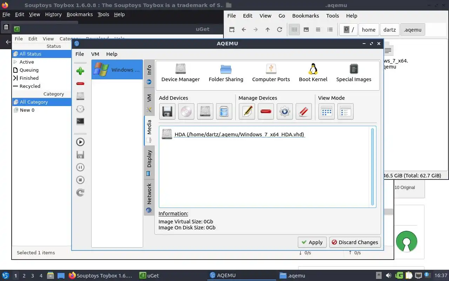Click the red minus Remove VM icon

tap(80, 84)
